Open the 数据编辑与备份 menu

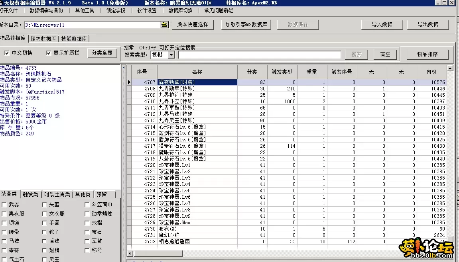[46, 10]
